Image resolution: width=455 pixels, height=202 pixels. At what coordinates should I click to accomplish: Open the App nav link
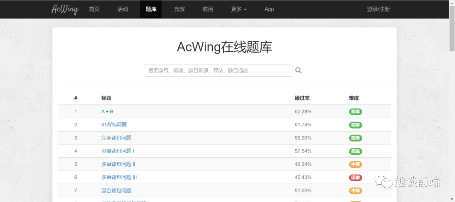(269, 9)
